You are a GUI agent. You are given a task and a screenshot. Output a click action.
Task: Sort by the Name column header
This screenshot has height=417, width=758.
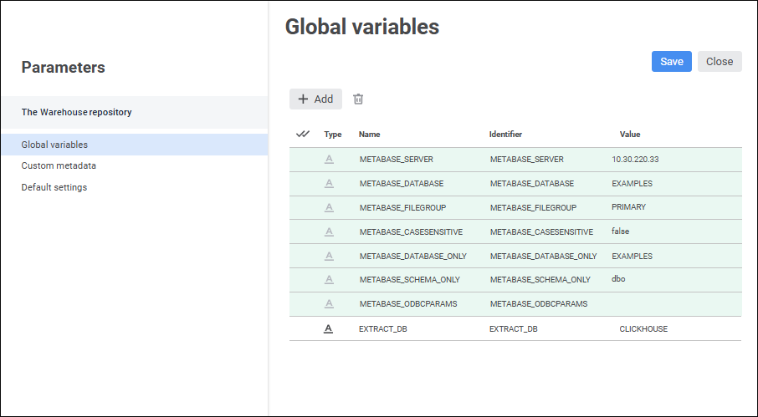[370, 135]
